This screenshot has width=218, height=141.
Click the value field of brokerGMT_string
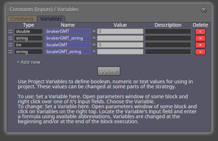point(120,38)
